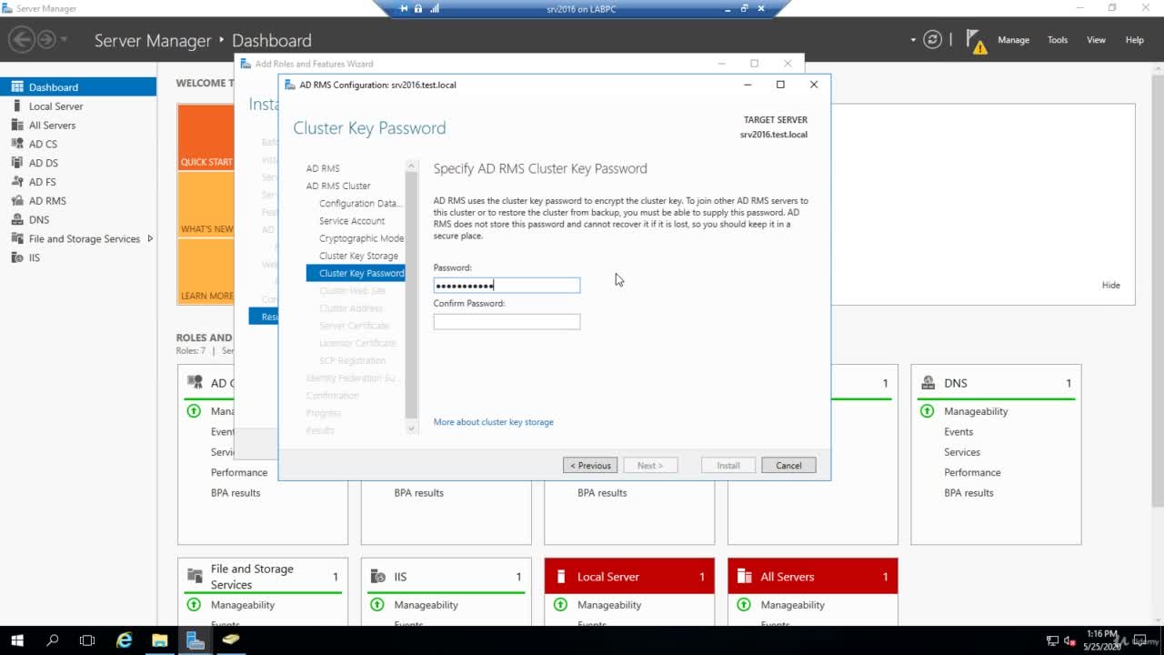
Task: Open the More about cluster key storage link
Action: click(493, 422)
